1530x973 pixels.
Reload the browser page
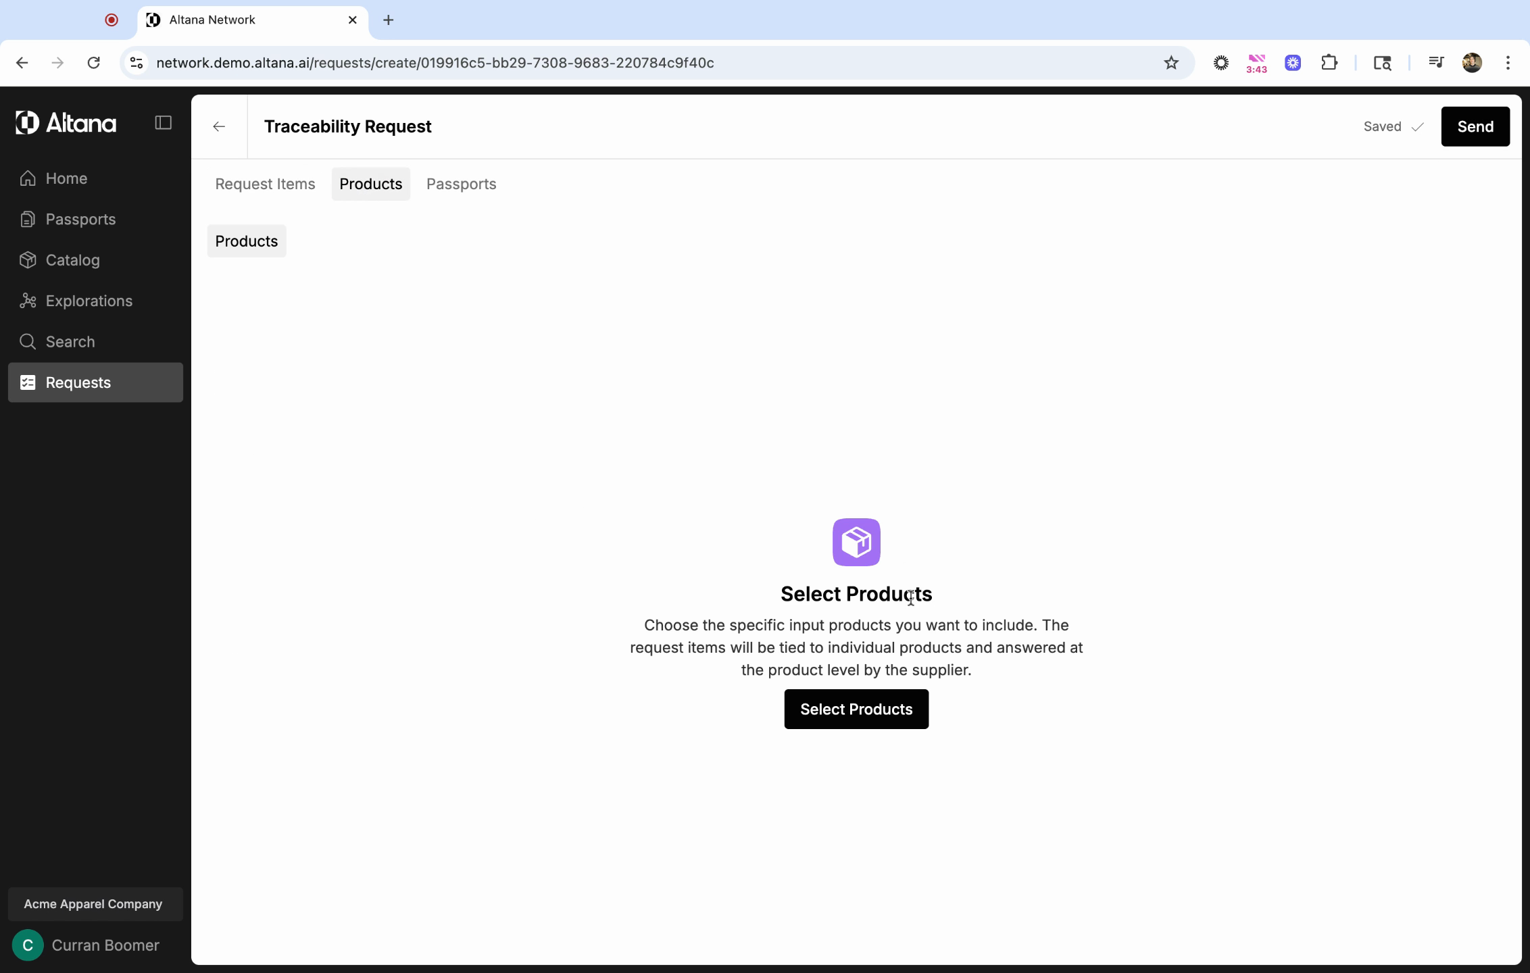coord(94,63)
